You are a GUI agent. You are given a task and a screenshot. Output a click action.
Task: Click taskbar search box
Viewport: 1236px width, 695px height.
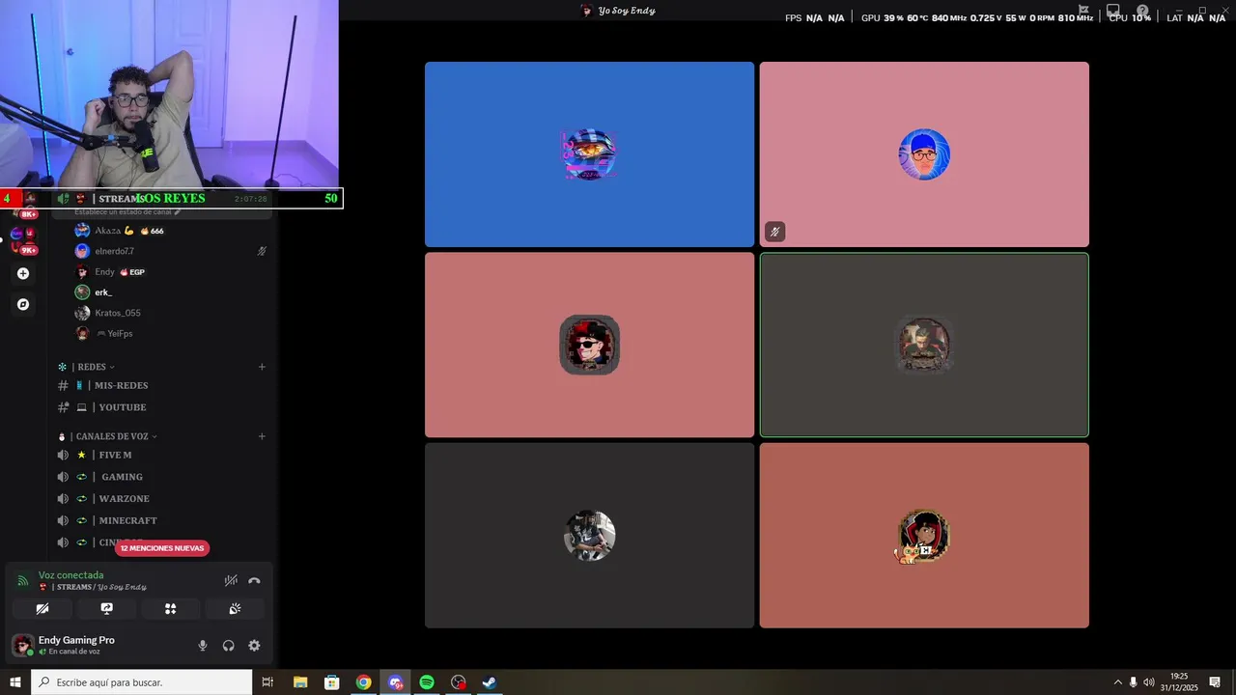[x=142, y=682]
